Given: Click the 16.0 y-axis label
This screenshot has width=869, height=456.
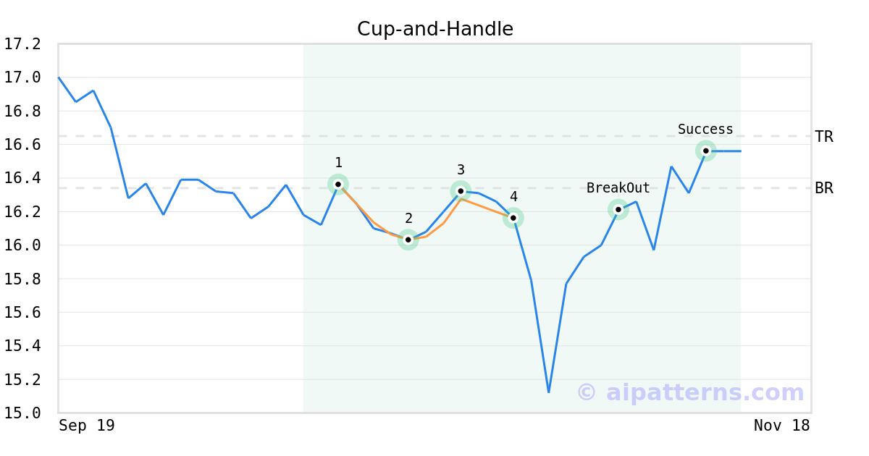Looking at the screenshot, I should 22,245.
